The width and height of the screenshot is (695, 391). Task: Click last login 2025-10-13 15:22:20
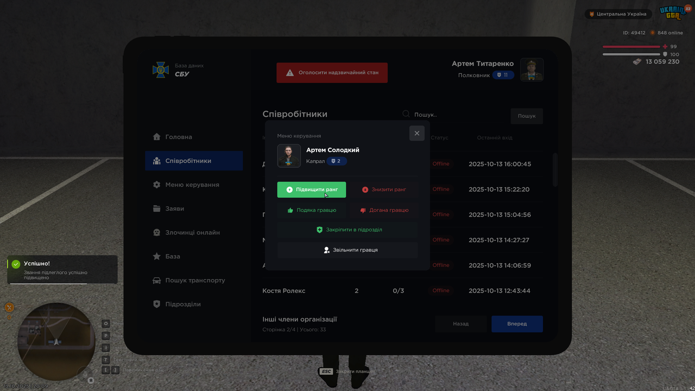point(499,190)
